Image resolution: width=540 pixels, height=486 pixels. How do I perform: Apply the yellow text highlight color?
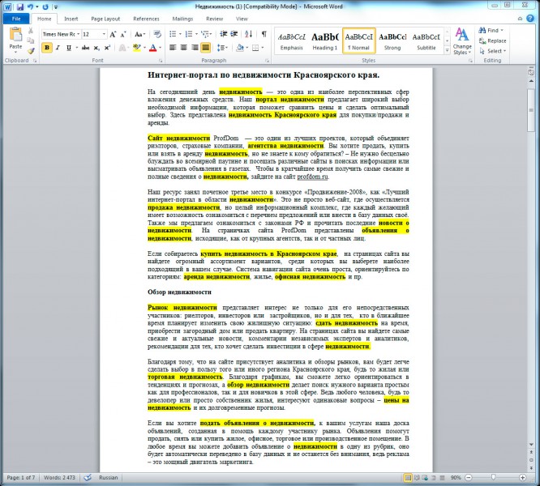coord(136,48)
